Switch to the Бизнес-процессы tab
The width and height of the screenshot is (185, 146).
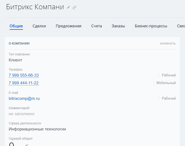coord(151,26)
